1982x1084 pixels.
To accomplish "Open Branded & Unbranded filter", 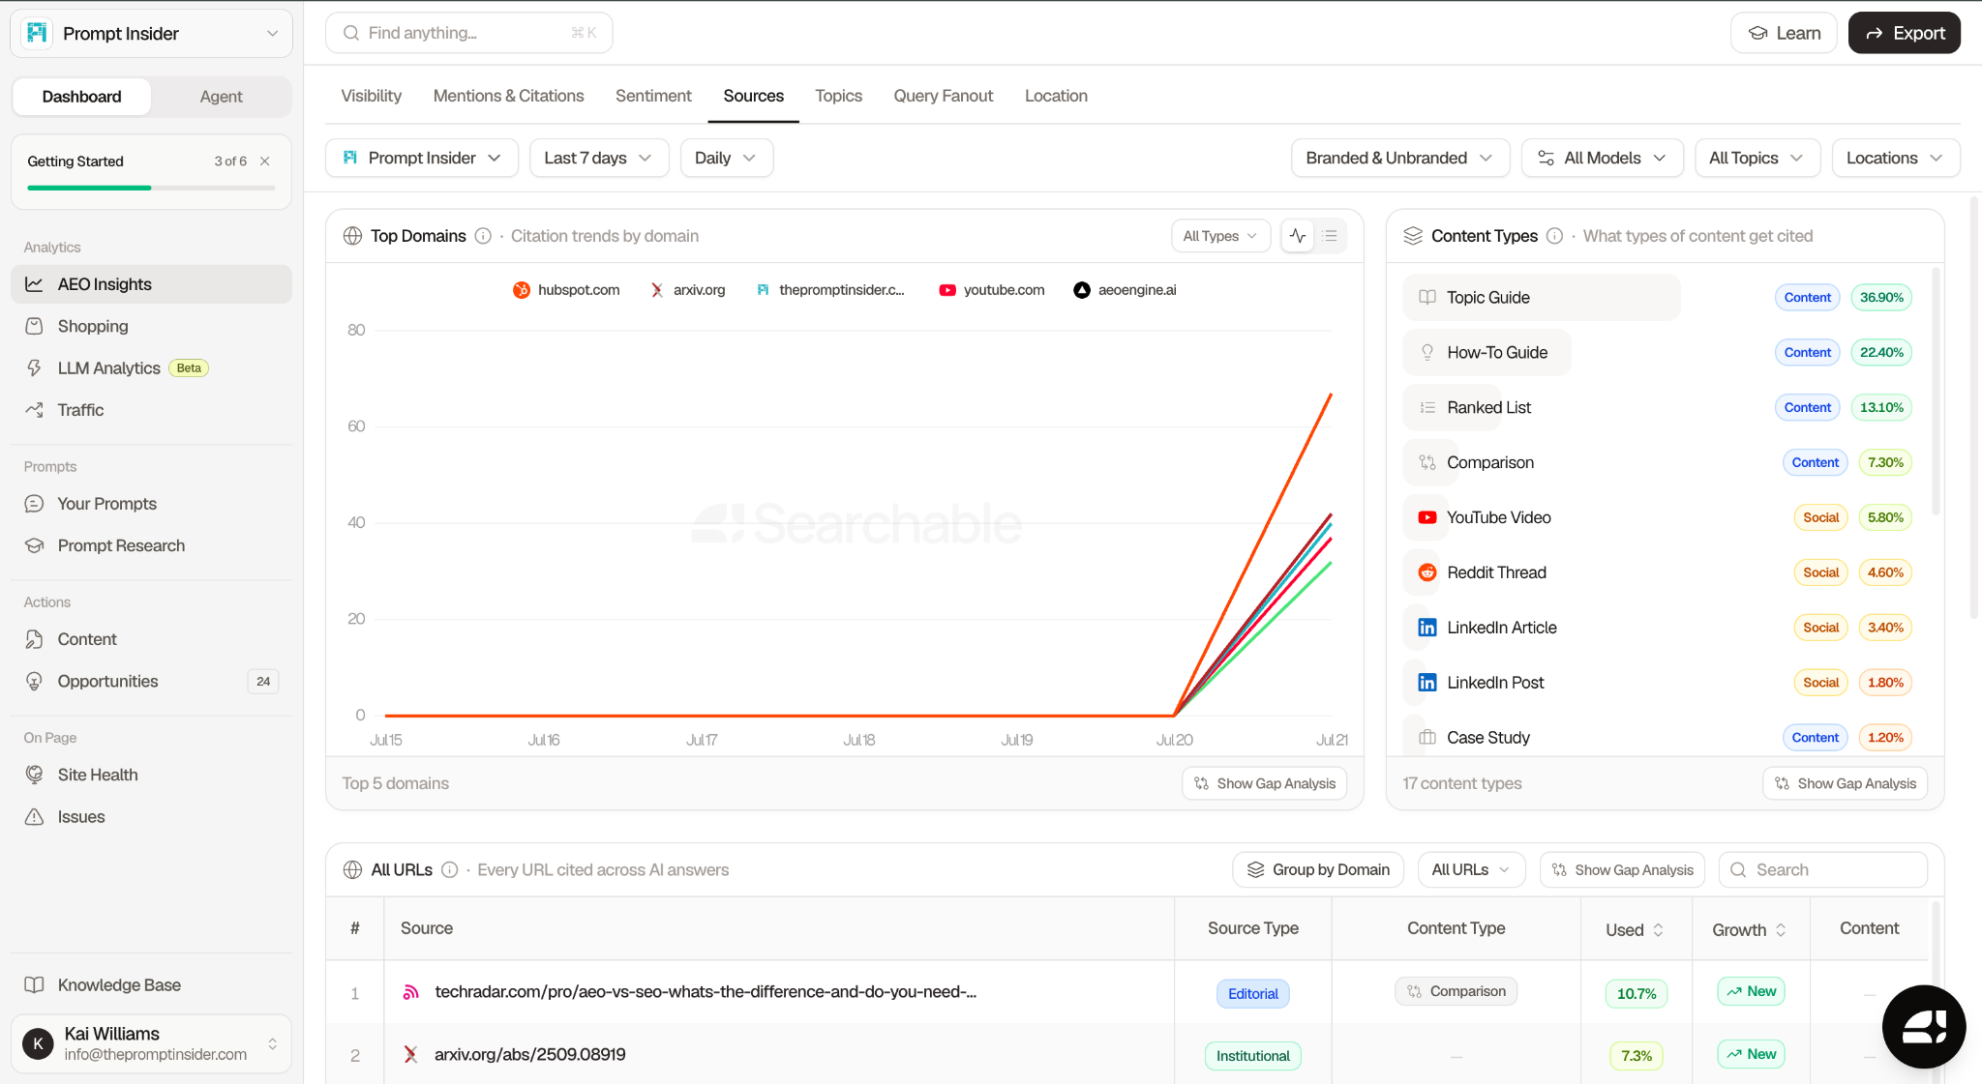I will 1400,158.
